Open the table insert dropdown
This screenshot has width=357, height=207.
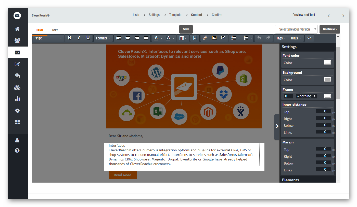tap(183, 38)
